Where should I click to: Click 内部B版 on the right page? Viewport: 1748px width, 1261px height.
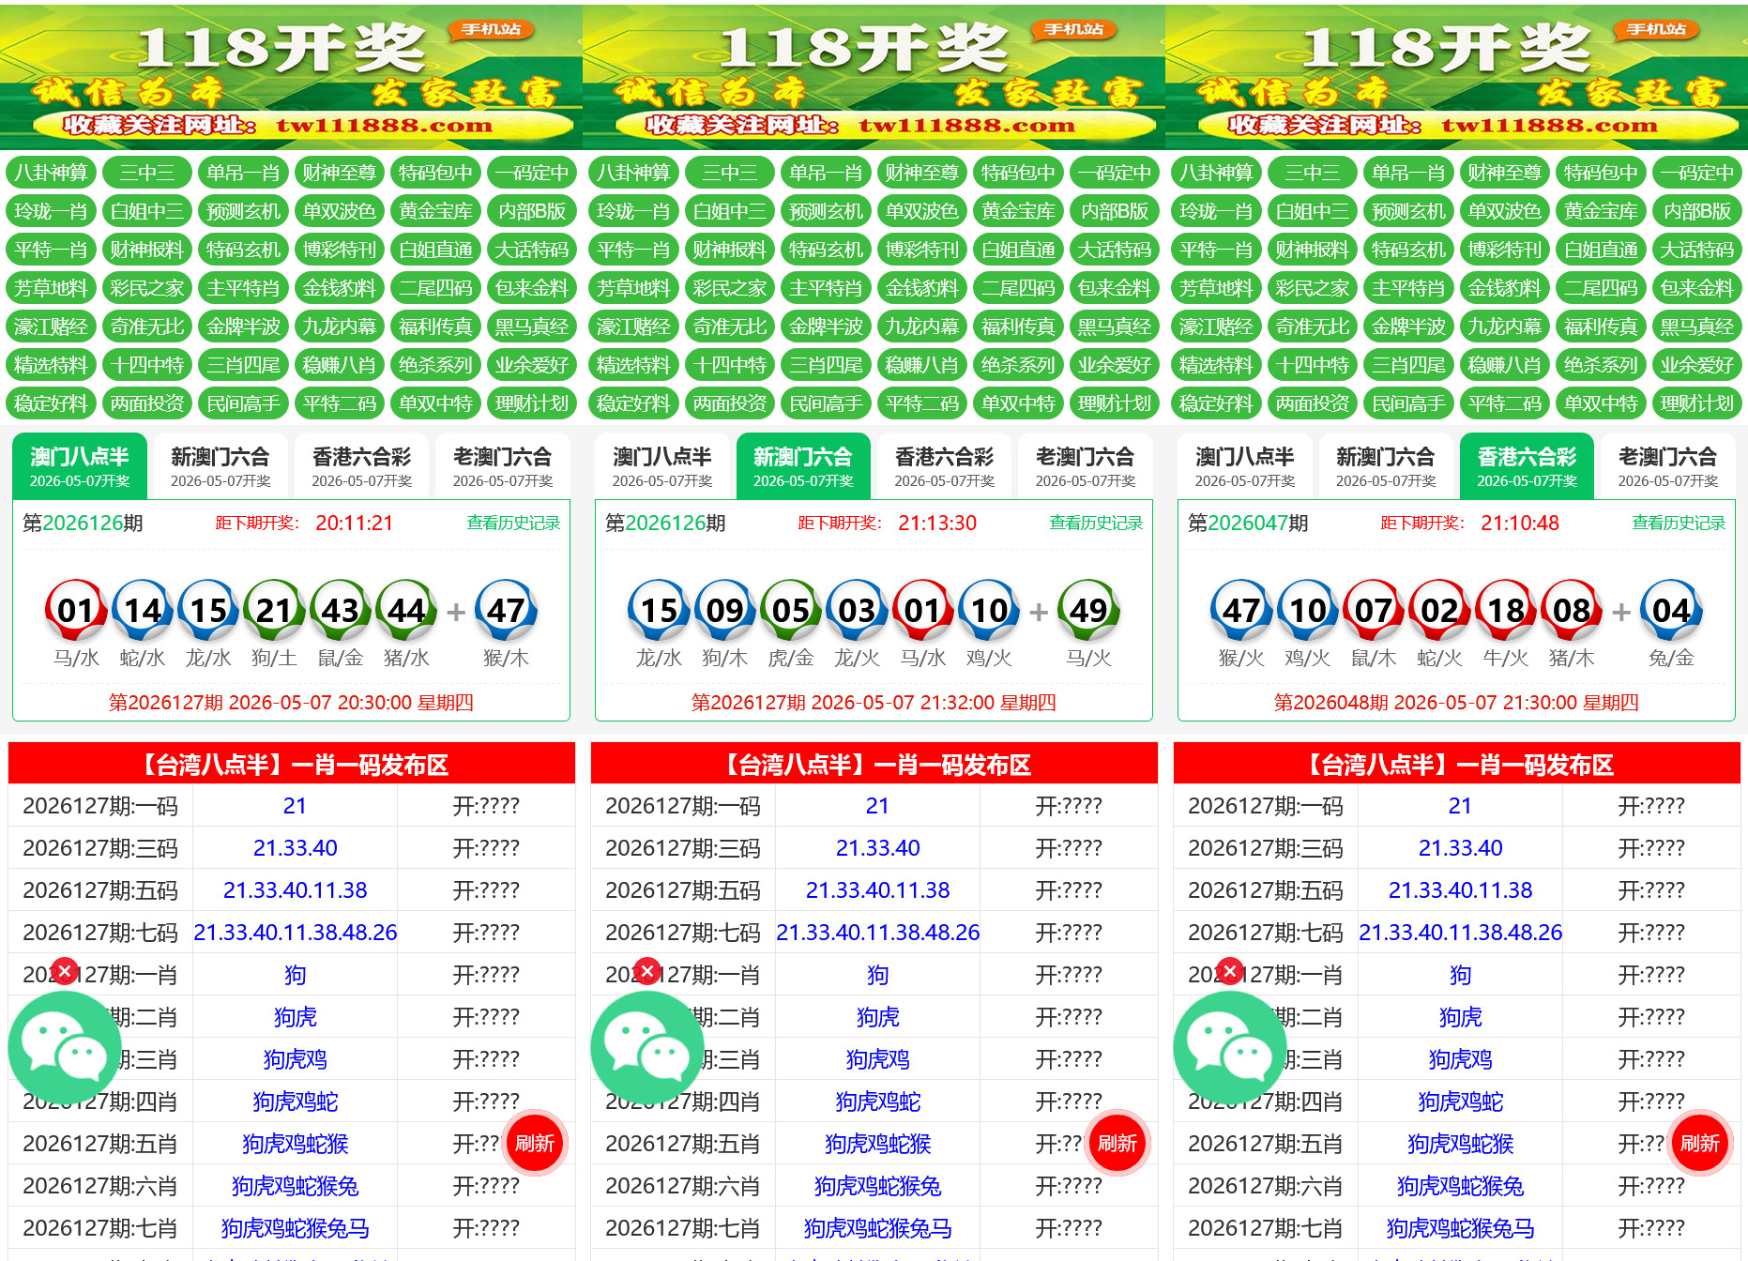pos(1697,211)
